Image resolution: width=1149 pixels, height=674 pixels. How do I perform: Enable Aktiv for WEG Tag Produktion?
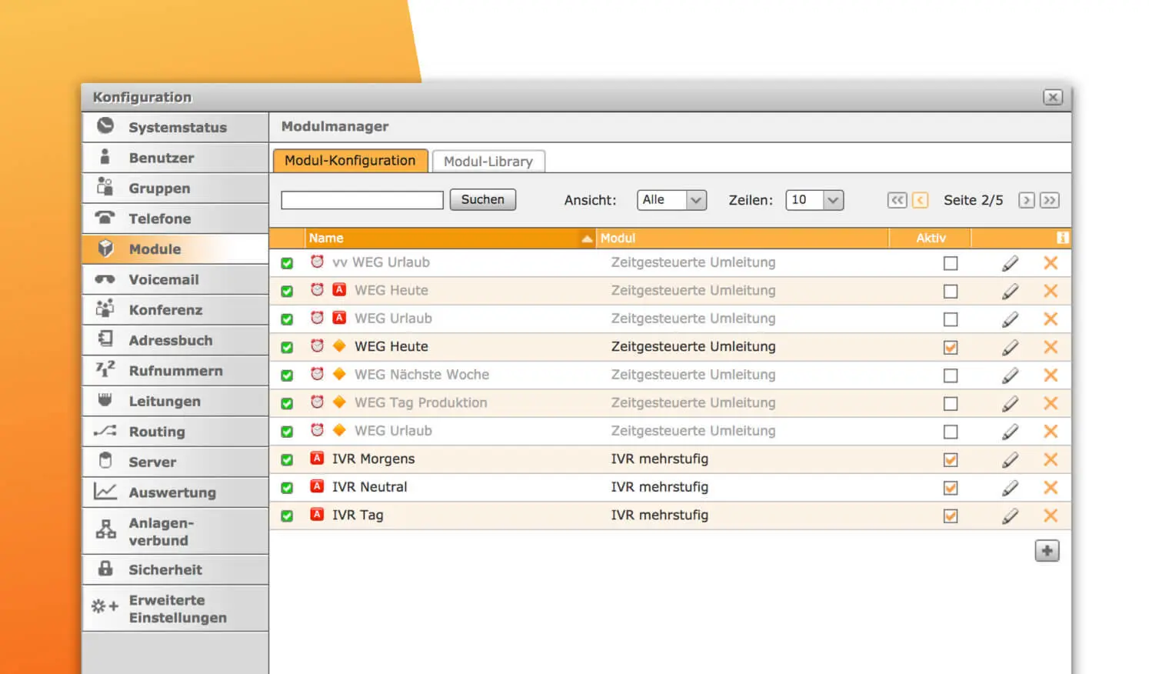pyautogui.click(x=951, y=404)
